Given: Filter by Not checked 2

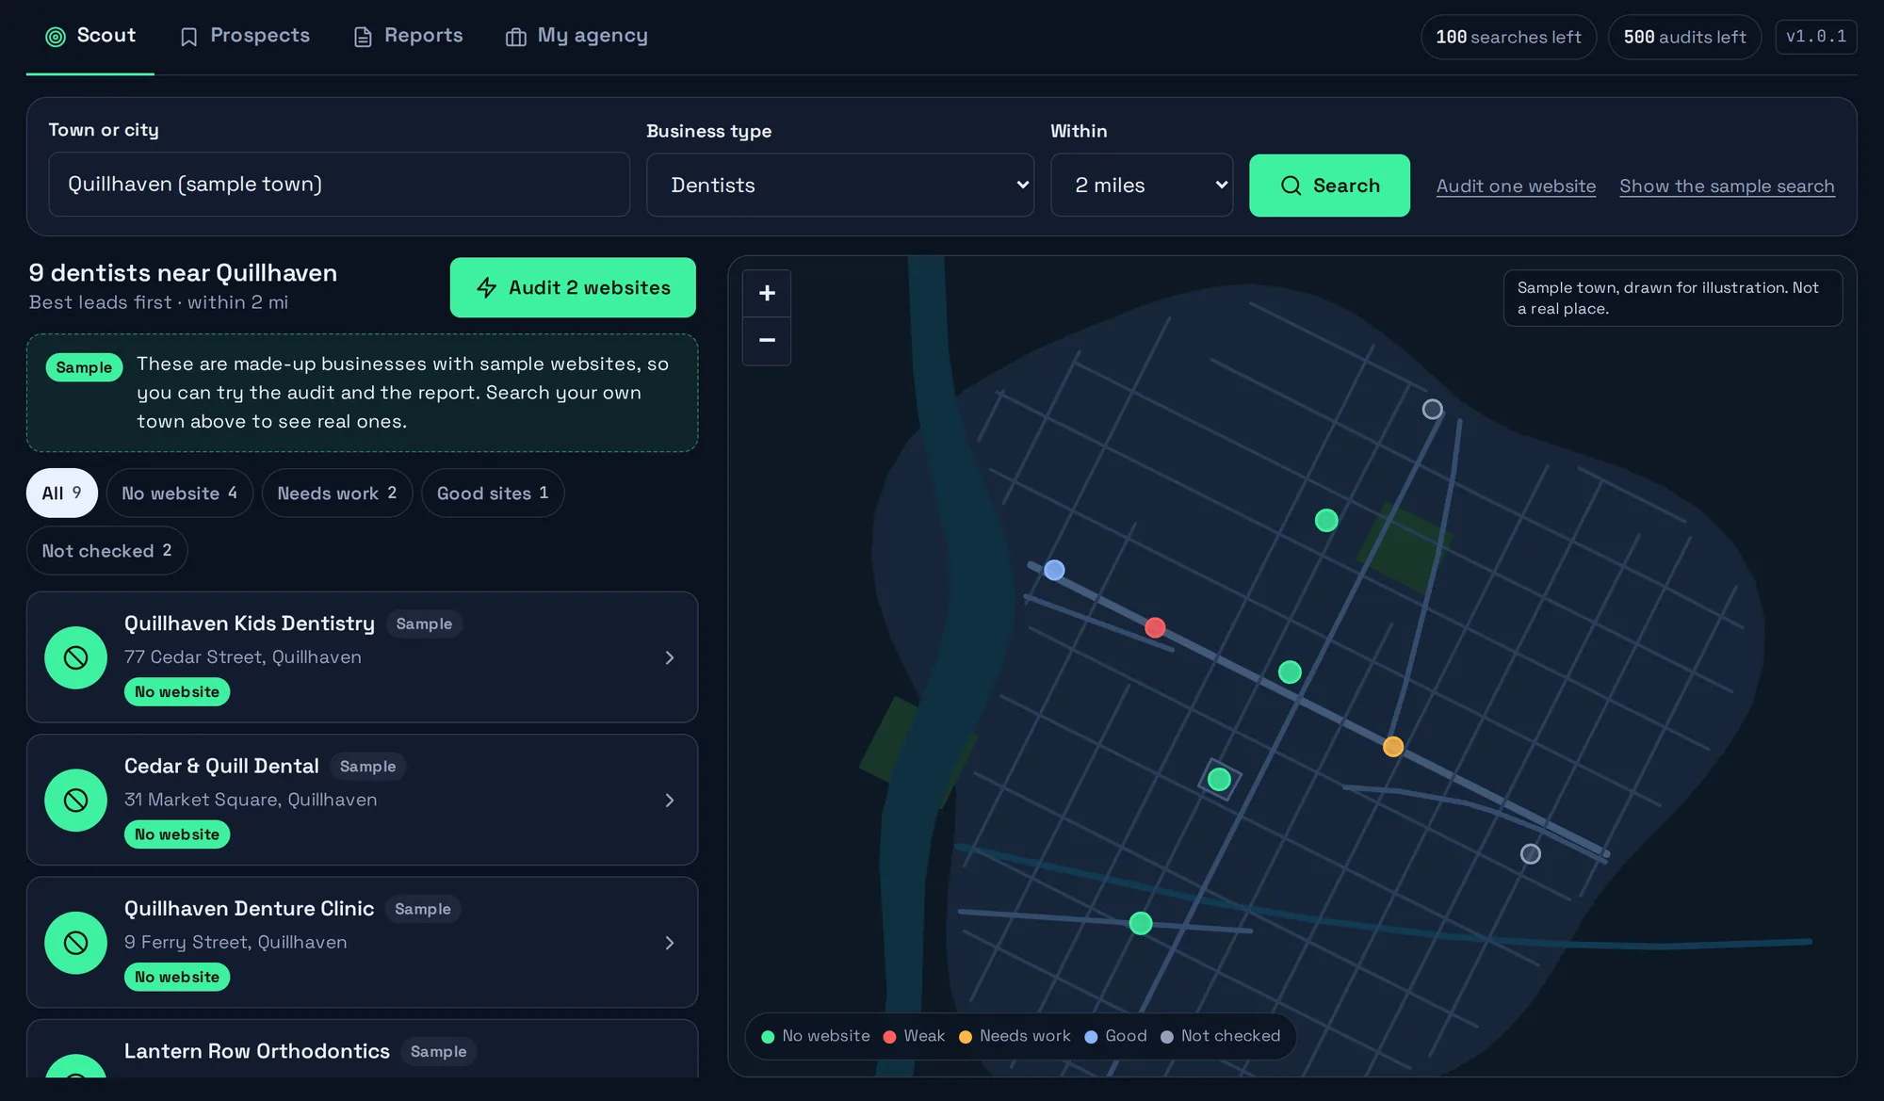Looking at the screenshot, I should (x=107, y=551).
